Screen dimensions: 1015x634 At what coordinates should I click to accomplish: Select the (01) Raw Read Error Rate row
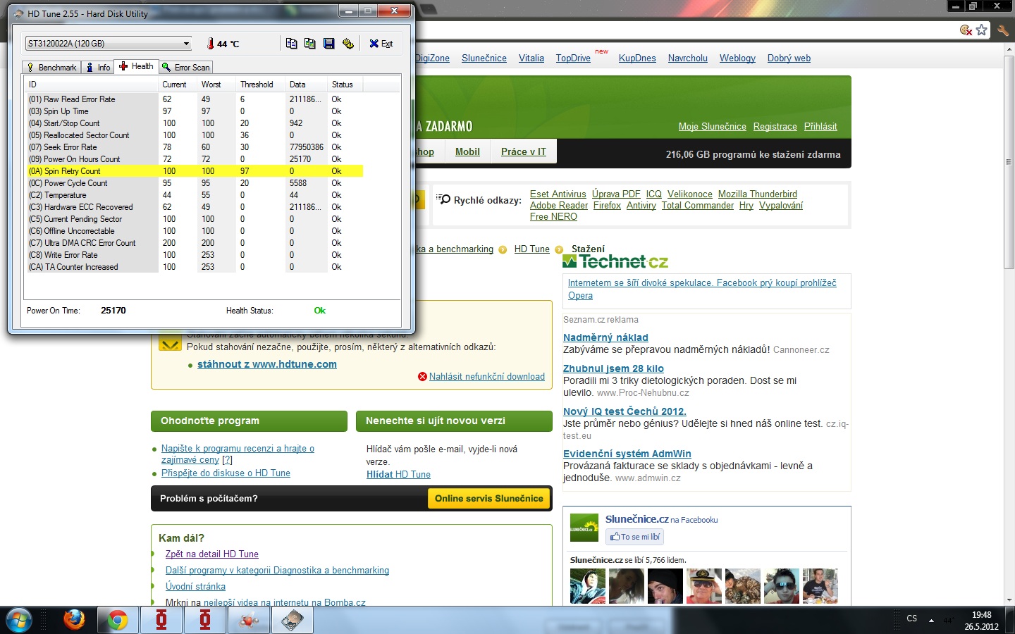194,99
